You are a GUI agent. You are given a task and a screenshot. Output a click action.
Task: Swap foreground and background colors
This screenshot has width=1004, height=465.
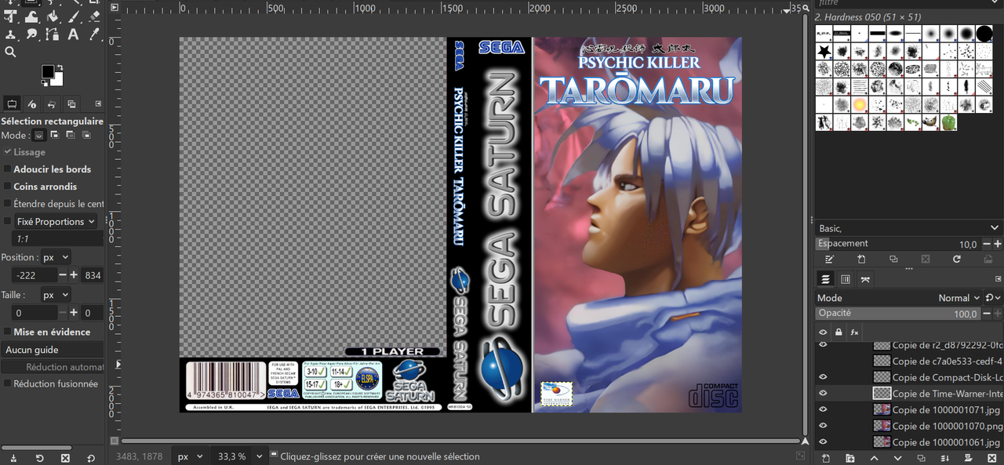point(60,67)
